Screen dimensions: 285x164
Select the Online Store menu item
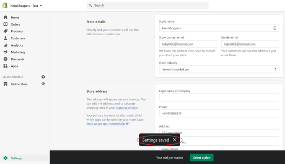[x=19, y=84]
